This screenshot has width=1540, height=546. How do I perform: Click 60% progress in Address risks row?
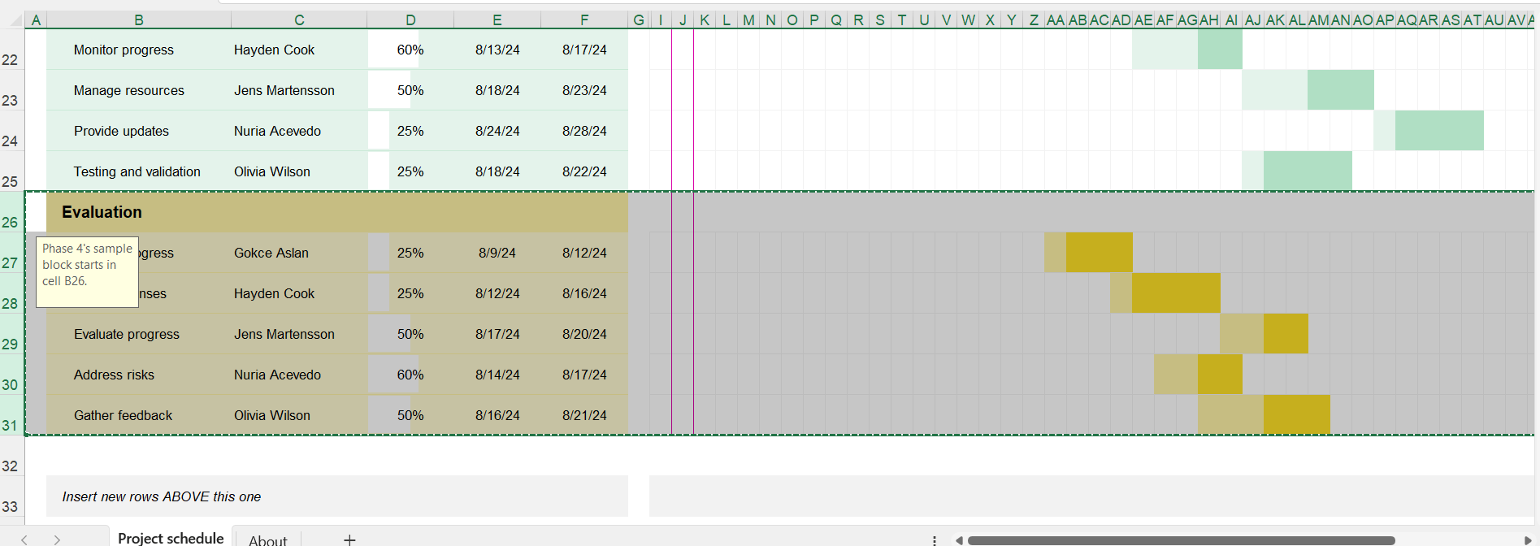coord(410,375)
